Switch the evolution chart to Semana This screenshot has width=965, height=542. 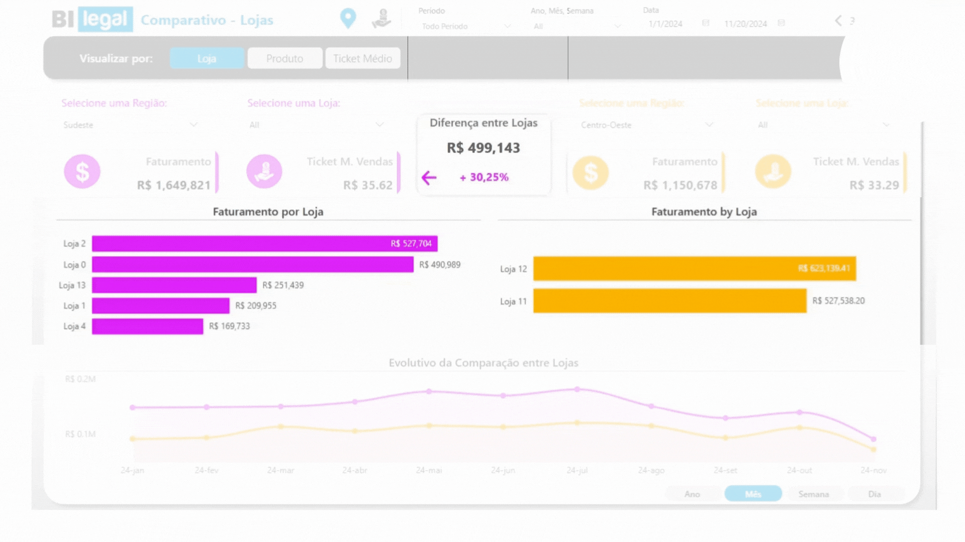pyautogui.click(x=813, y=494)
